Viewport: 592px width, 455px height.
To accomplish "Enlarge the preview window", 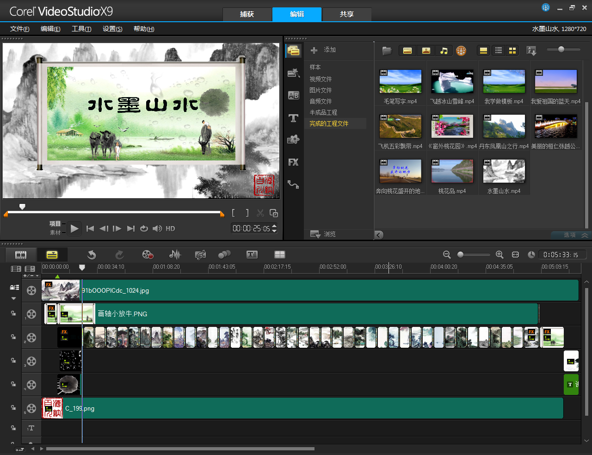I will (x=274, y=213).
